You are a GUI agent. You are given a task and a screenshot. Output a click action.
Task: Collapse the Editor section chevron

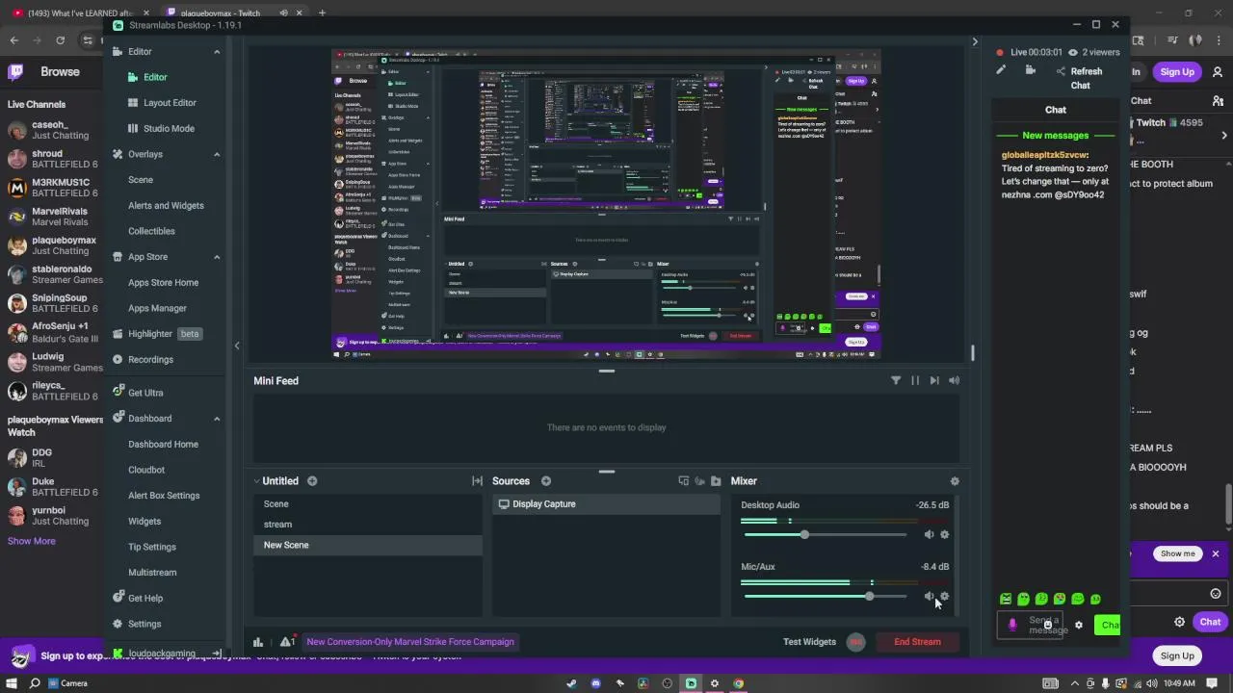(217, 52)
